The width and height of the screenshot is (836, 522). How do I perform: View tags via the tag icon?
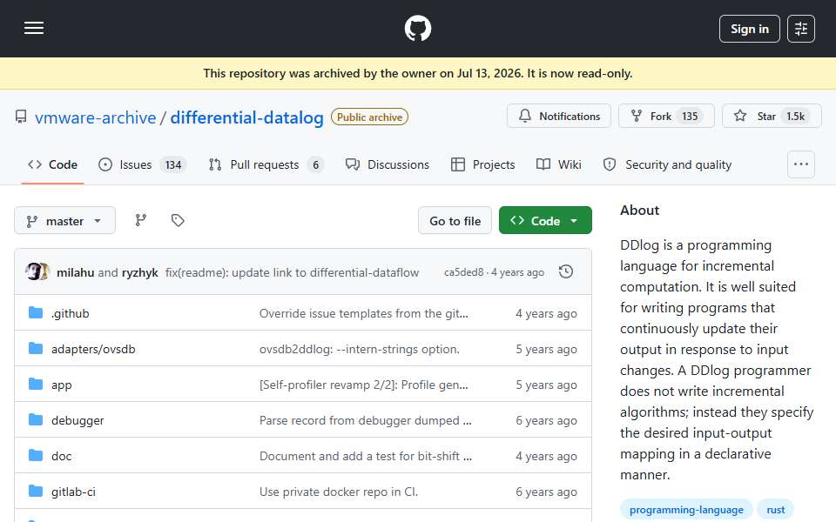coord(178,220)
